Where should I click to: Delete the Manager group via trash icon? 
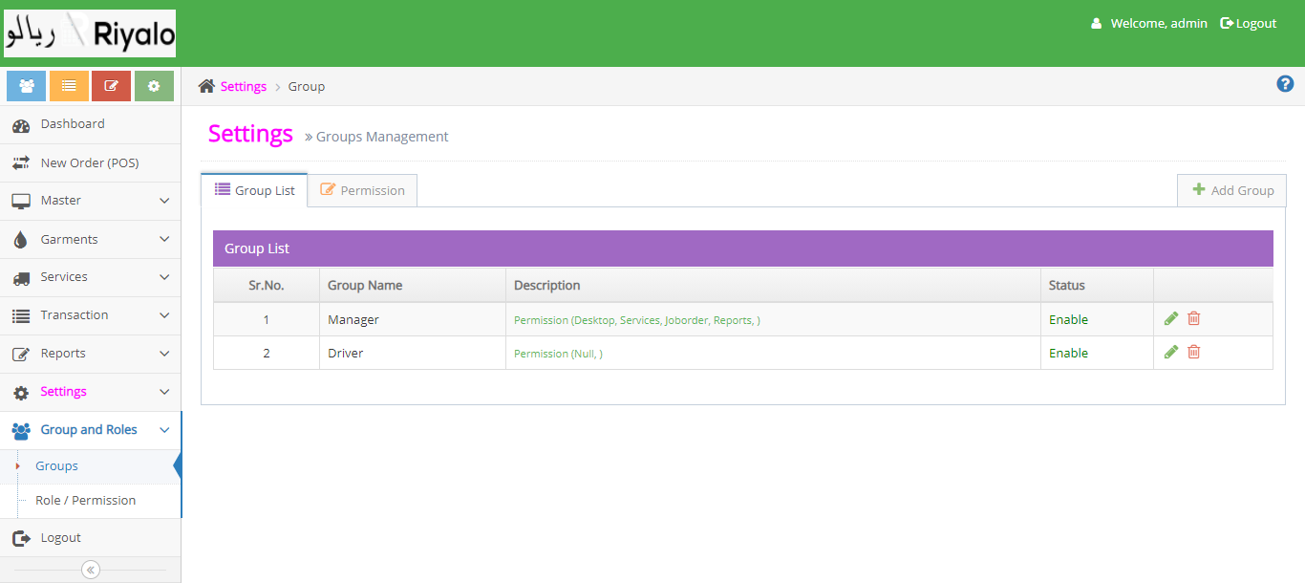tap(1193, 319)
